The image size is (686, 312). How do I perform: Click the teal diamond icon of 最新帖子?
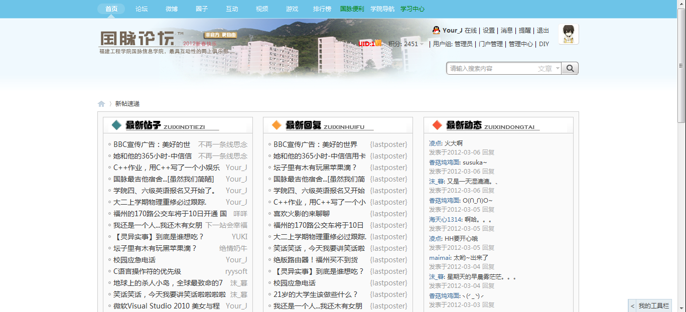116,125
